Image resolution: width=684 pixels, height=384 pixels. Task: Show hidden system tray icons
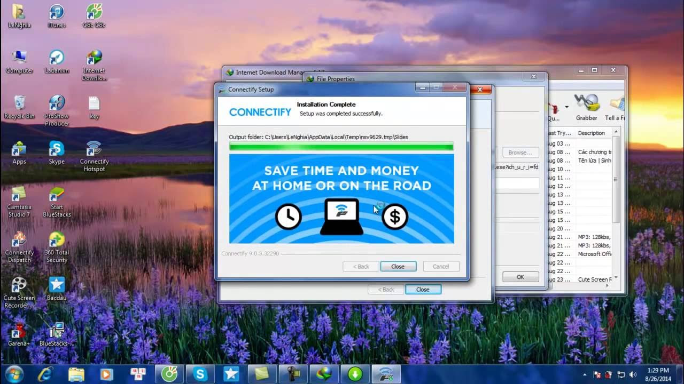(585, 375)
